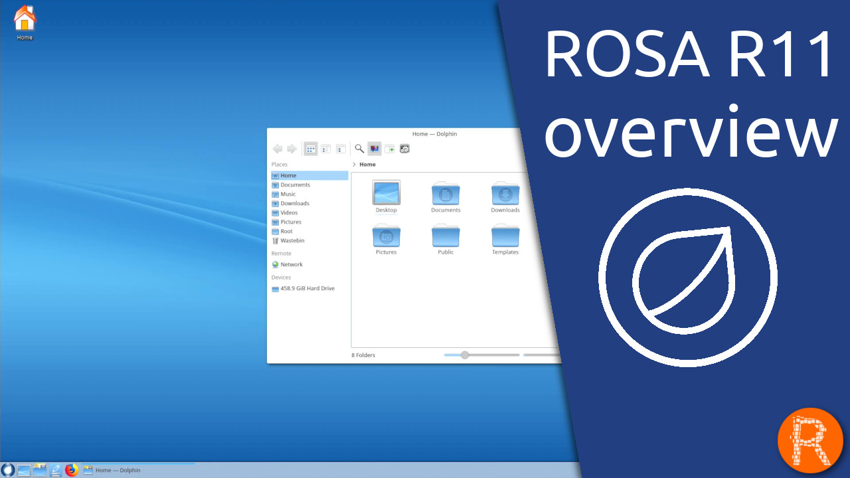Click the Devices section label
The height and width of the screenshot is (478, 850).
click(281, 277)
